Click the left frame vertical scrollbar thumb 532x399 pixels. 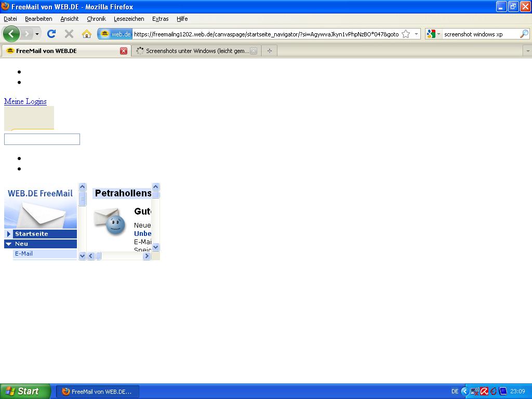click(x=83, y=199)
